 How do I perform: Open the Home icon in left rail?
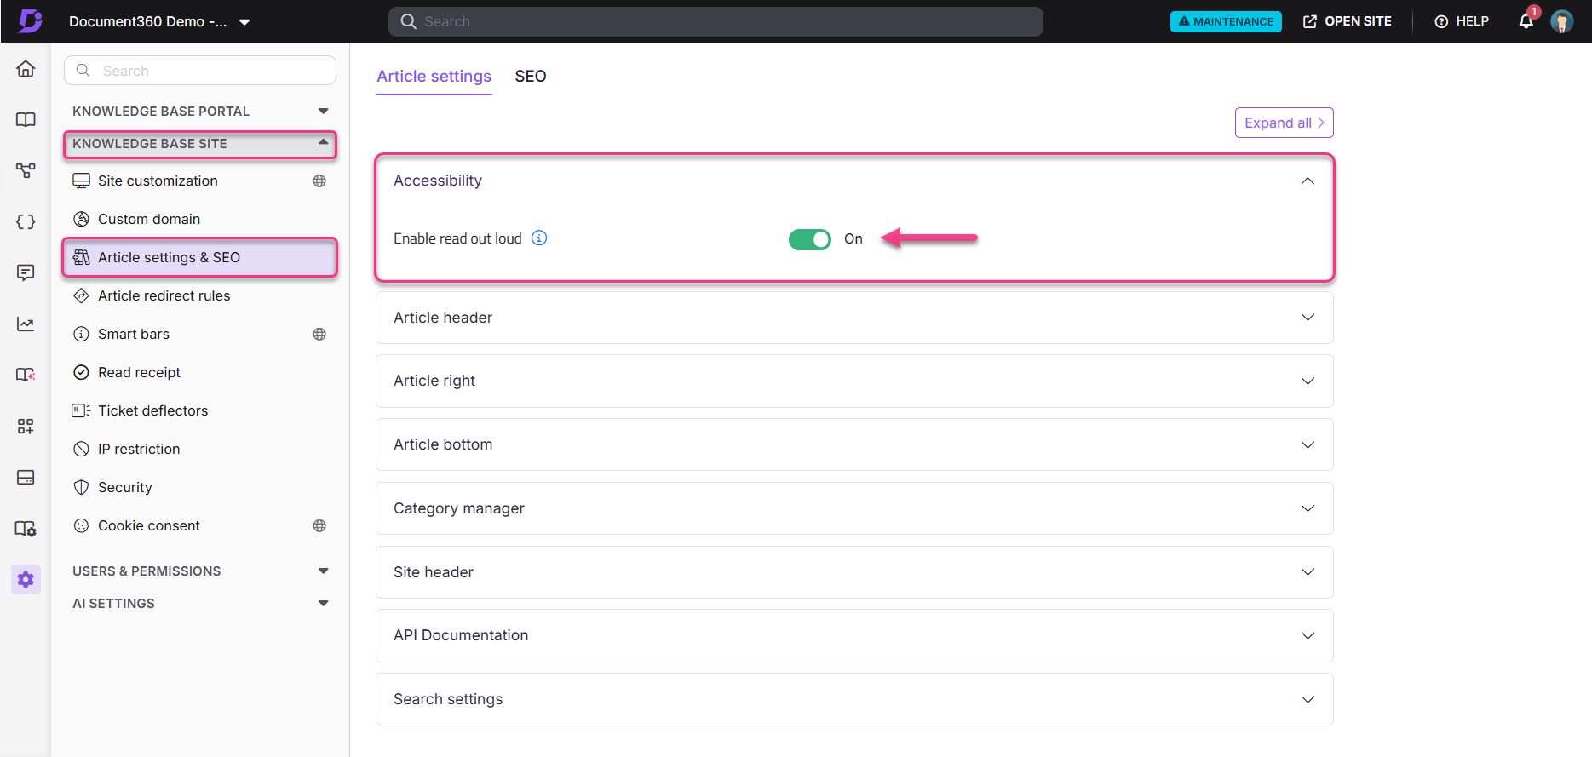point(26,68)
